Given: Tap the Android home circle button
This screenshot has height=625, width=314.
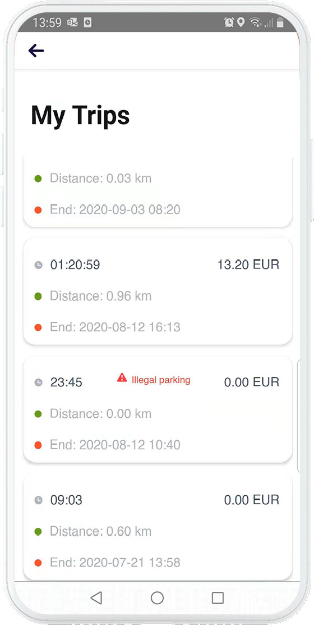Looking at the screenshot, I should pyautogui.click(x=157, y=597).
